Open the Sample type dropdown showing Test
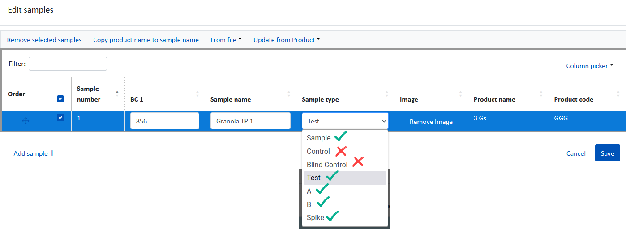The height and width of the screenshot is (229, 626). [x=345, y=121]
